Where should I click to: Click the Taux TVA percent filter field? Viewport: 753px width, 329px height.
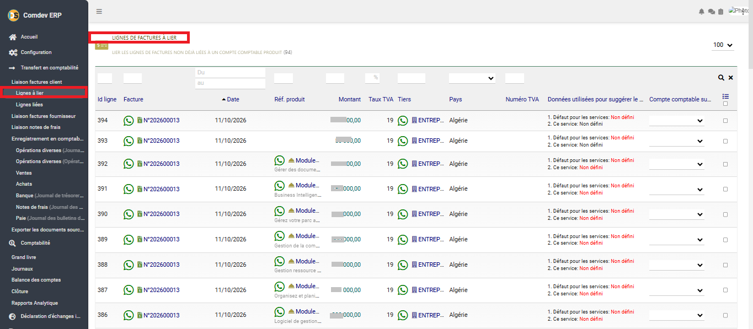pos(372,78)
